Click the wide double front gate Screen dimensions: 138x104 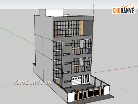94,93
